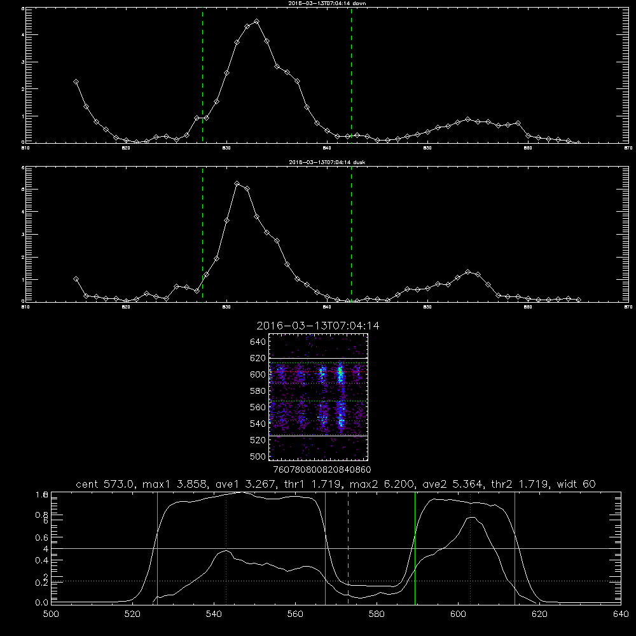Image resolution: width=636 pixels, height=636 pixels.
Task: Click the '540' x-axis label of bottom plot
Action: 214,614
